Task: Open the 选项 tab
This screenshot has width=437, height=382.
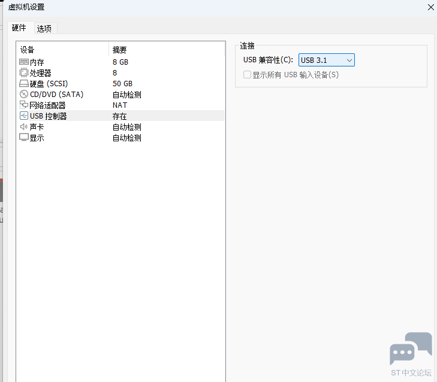Action: point(44,29)
